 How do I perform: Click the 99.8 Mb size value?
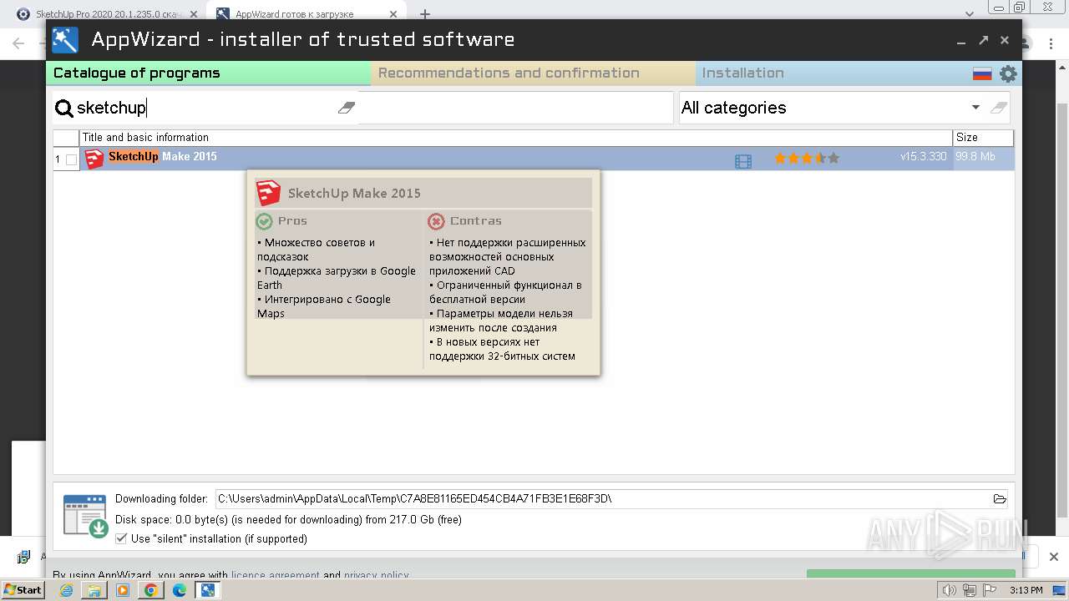(975, 157)
